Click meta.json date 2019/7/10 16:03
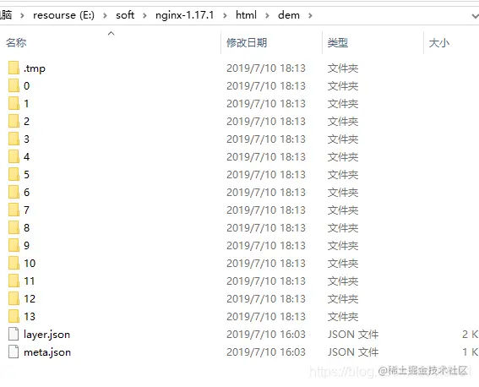The width and height of the screenshot is (479, 387). click(266, 352)
